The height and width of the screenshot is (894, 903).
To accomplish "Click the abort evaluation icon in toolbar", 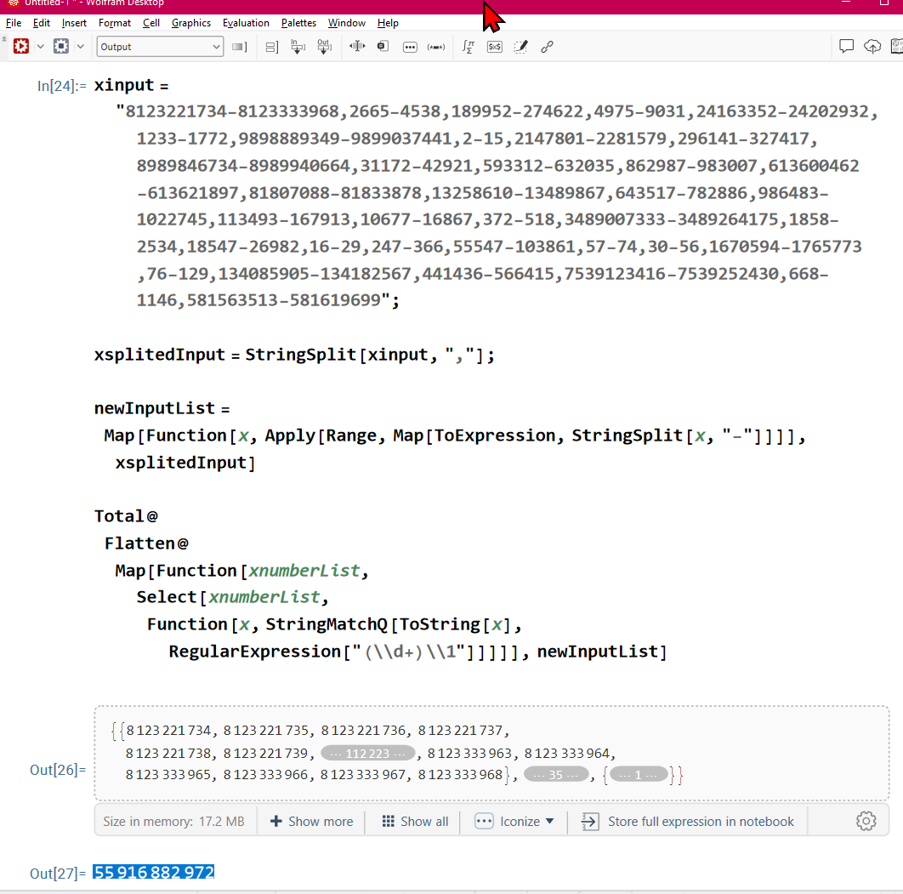I will point(61,47).
